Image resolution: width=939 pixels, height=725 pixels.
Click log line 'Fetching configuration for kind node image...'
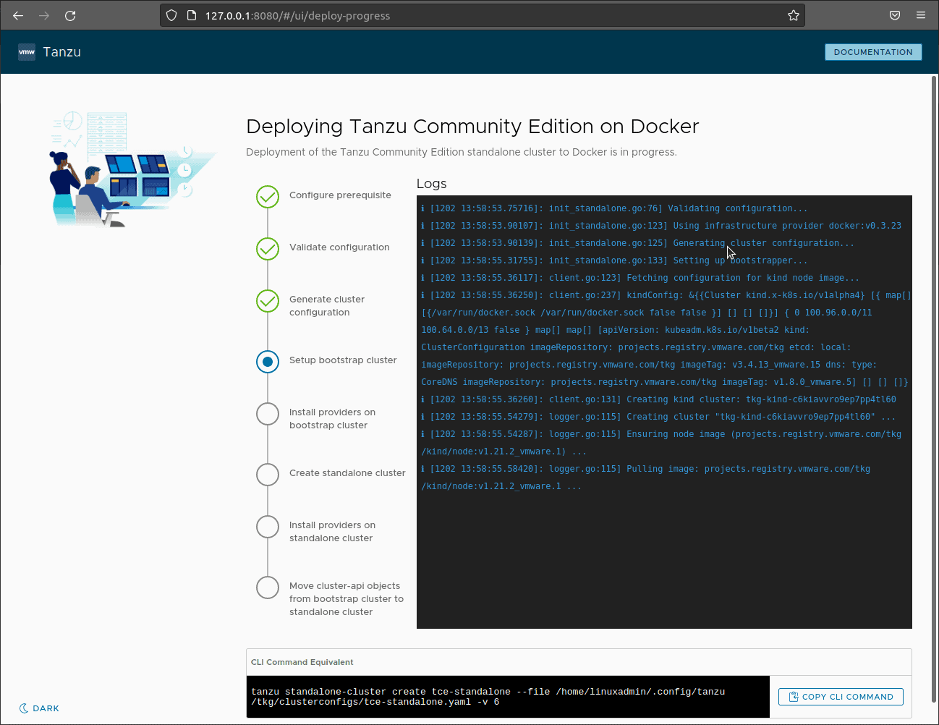pos(640,278)
